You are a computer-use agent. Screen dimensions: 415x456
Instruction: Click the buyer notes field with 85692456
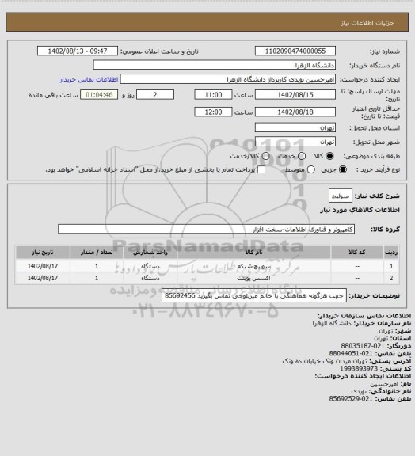pos(254,296)
